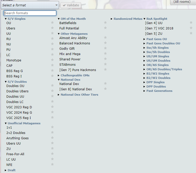Expand US/UM Singles section

click(x=156, y=56)
